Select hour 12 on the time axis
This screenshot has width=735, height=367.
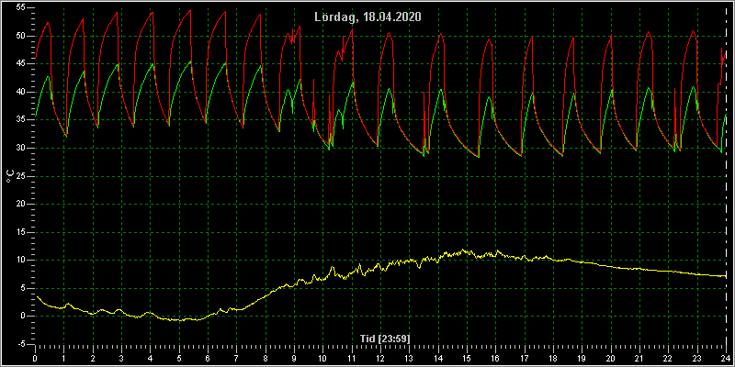[380, 358]
